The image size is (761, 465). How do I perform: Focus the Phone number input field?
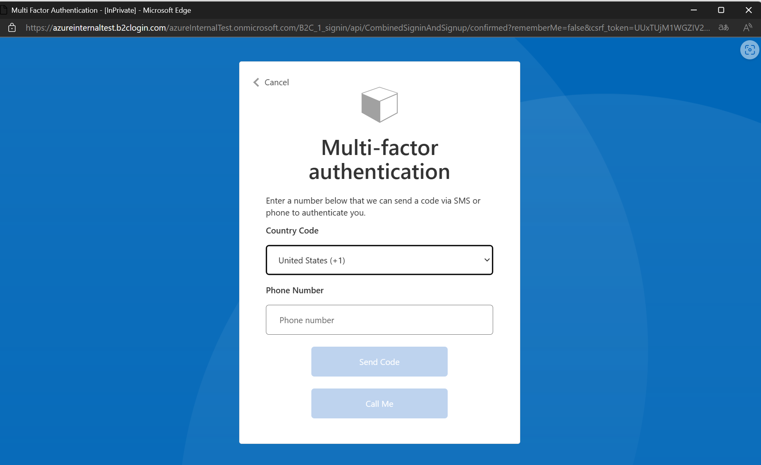pyautogui.click(x=379, y=320)
